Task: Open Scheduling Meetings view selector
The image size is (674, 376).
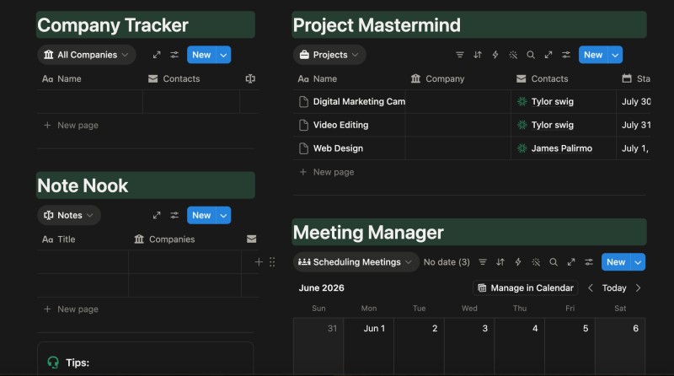Action: pos(356,262)
